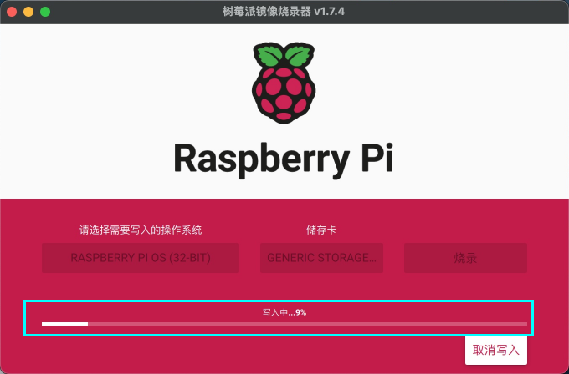Click the Raspberry Pi wordmark text
Viewport: 569px width, 374px height.
(x=284, y=157)
